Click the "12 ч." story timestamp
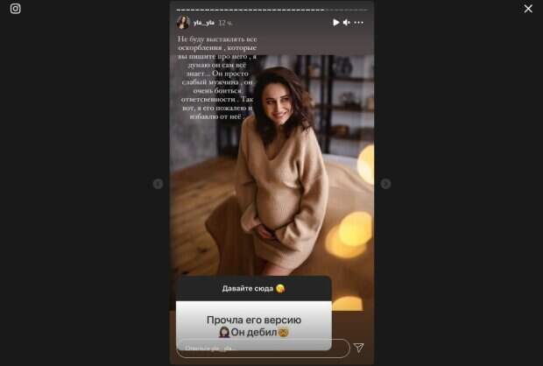The image size is (543, 366). point(225,23)
